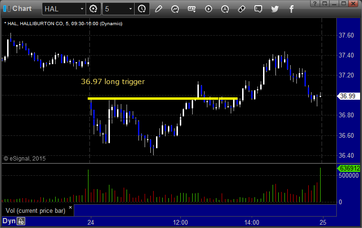The height and width of the screenshot is (228, 362).
Task: Click the 37.60 price axis label
Action: [x=346, y=35]
